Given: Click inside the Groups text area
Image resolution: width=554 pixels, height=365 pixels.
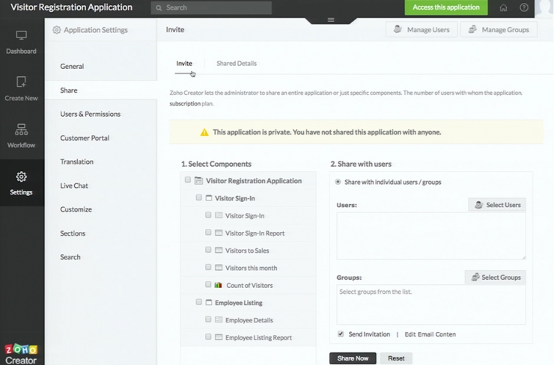Looking at the screenshot, I should pos(431,304).
